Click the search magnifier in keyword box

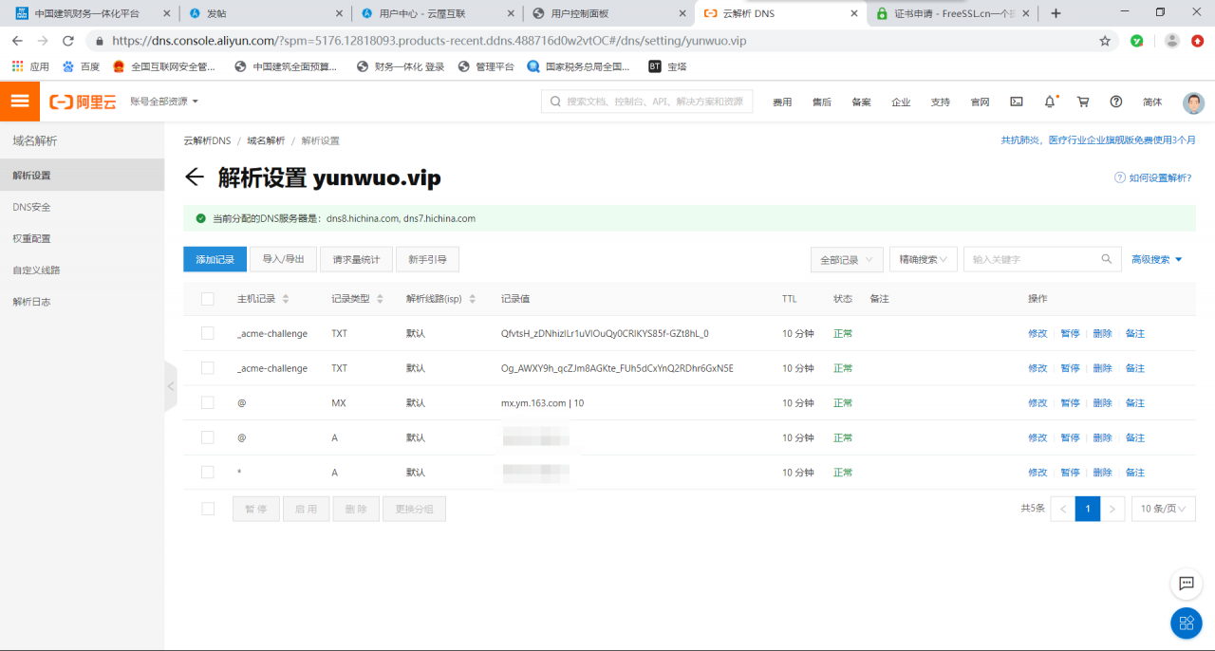pyautogui.click(x=1106, y=259)
